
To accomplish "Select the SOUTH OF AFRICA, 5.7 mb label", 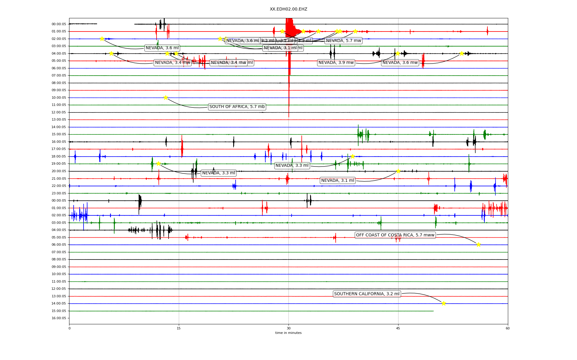I will point(237,107).
